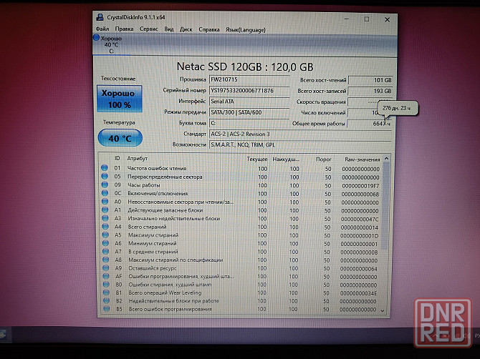Click the status icon for attribute 01

(105, 168)
